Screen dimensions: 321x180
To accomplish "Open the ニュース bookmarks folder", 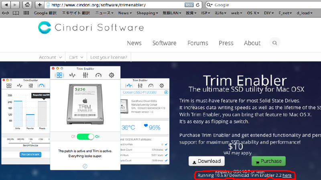I will (x=104, y=13).
